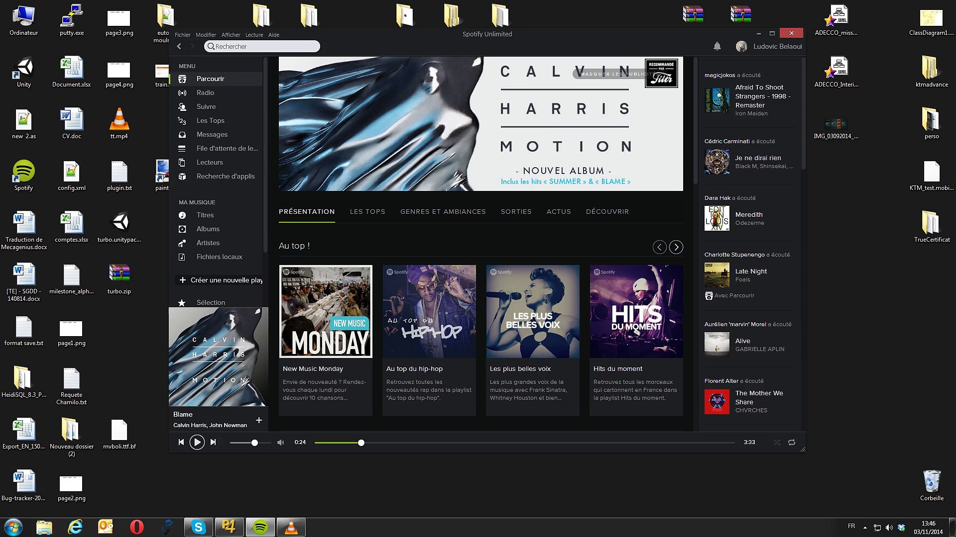Toggle repeat playback
956x537 pixels.
pos(792,442)
